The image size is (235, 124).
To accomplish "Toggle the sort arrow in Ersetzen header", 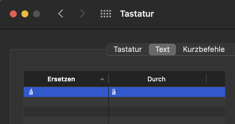I will coord(102,79).
